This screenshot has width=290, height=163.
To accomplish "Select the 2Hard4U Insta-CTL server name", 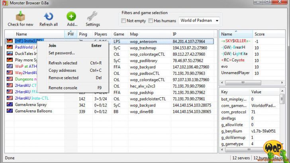I will [32, 98].
